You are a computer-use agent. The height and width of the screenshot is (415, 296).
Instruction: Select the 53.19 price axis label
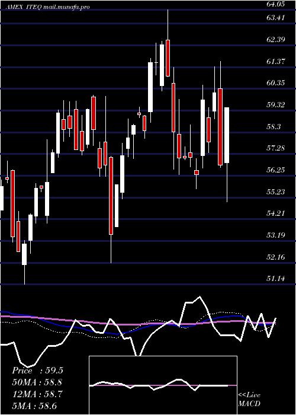coord(275,235)
